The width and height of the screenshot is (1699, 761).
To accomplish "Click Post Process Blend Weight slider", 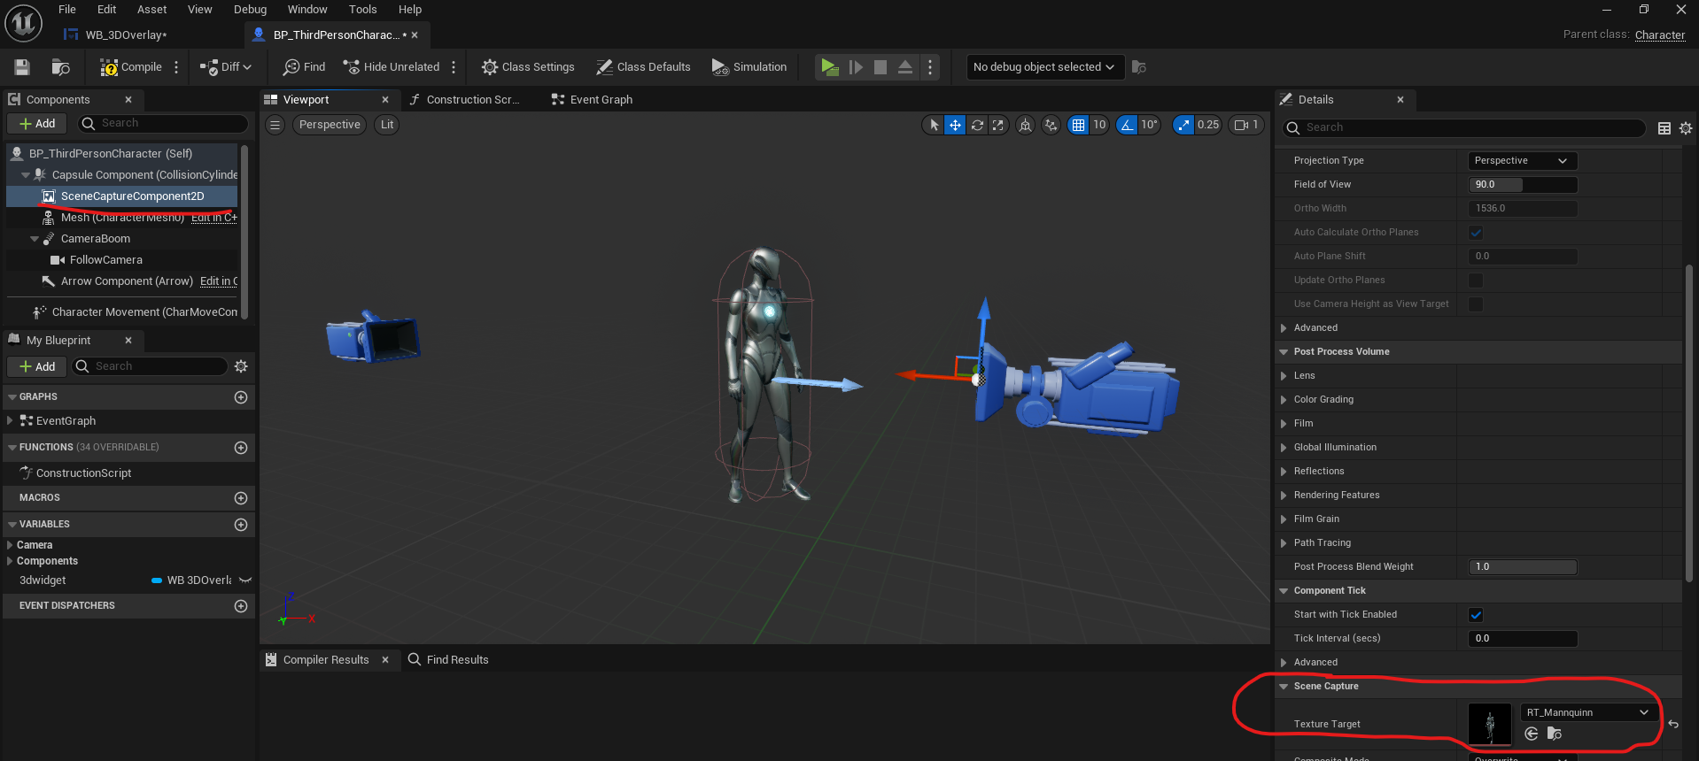I will [1523, 567].
